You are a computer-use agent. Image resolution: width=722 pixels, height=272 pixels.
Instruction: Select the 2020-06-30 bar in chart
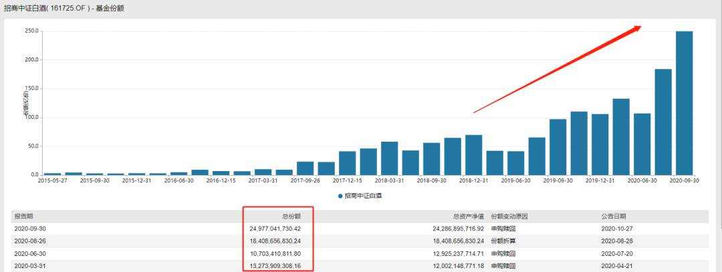click(642, 144)
